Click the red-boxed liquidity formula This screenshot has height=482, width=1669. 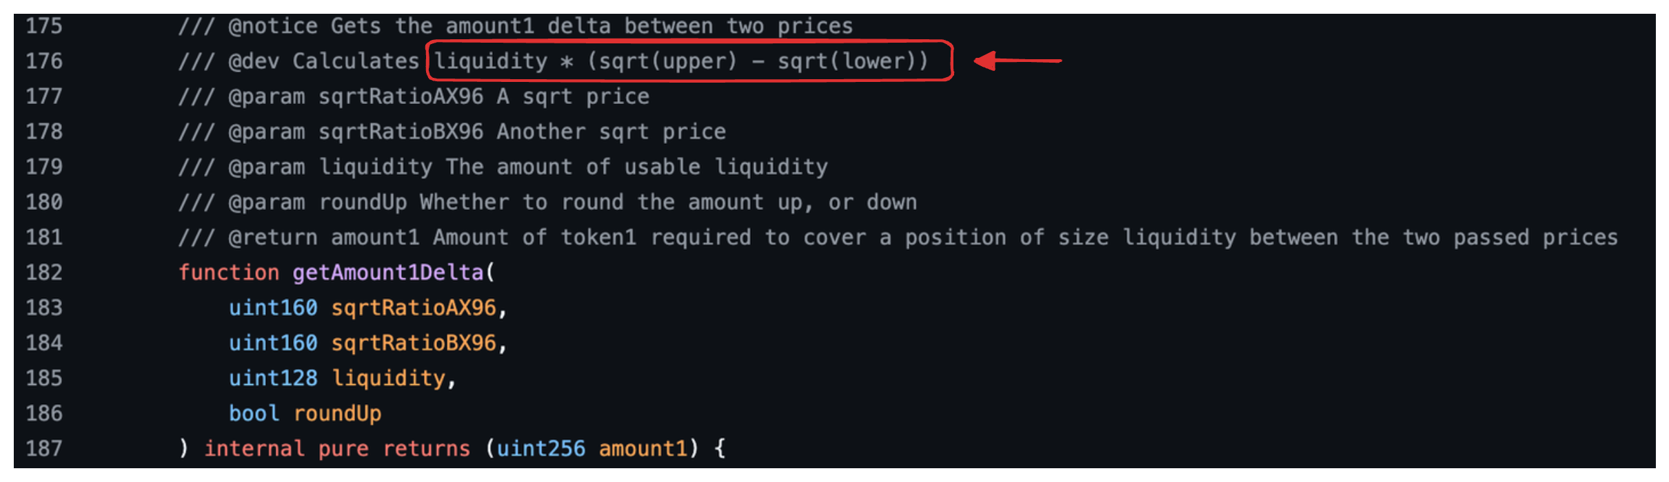click(x=681, y=61)
